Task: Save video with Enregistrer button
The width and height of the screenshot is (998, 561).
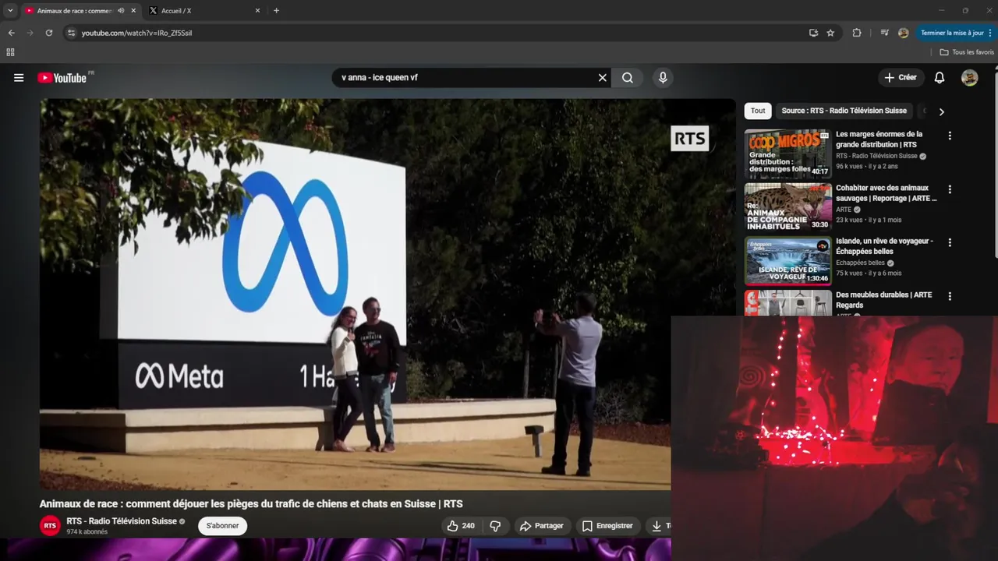Action: coord(607,526)
